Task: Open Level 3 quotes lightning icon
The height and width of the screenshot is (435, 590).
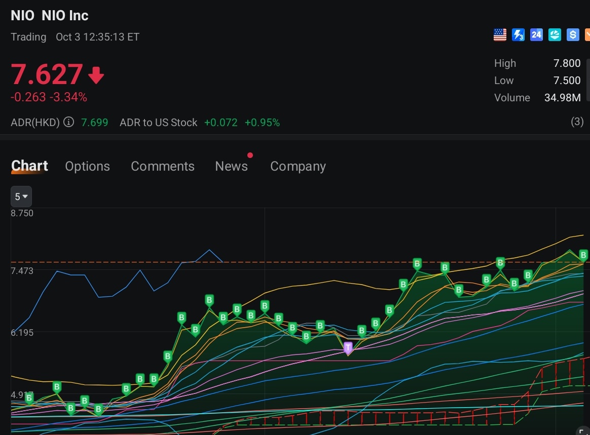Action: (x=518, y=34)
